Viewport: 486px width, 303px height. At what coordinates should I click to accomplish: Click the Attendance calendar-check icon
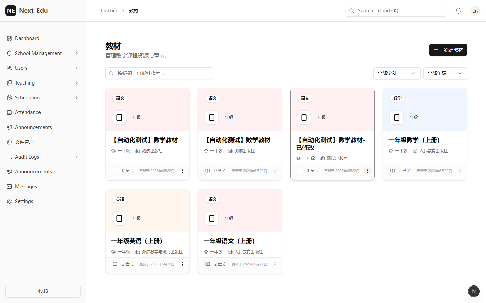[9, 112]
